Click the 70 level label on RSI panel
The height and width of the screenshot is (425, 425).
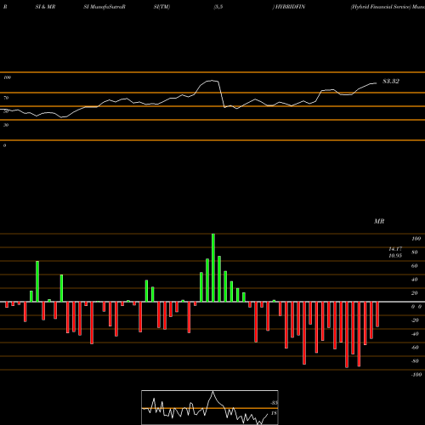tap(6, 98)
